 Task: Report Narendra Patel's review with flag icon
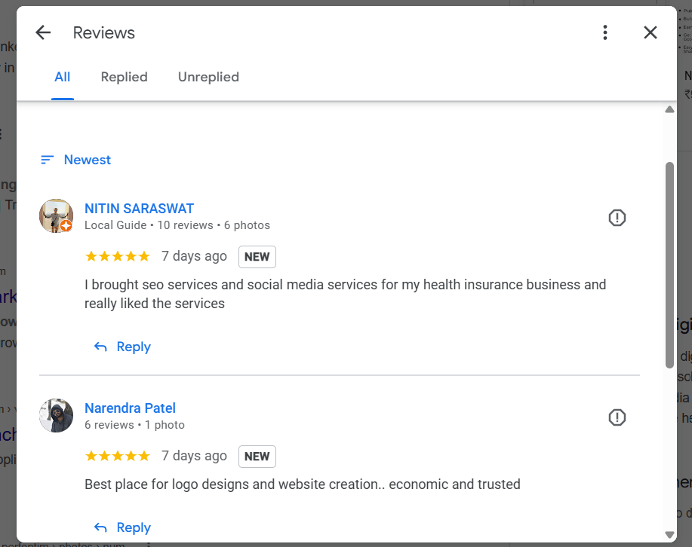617,417
